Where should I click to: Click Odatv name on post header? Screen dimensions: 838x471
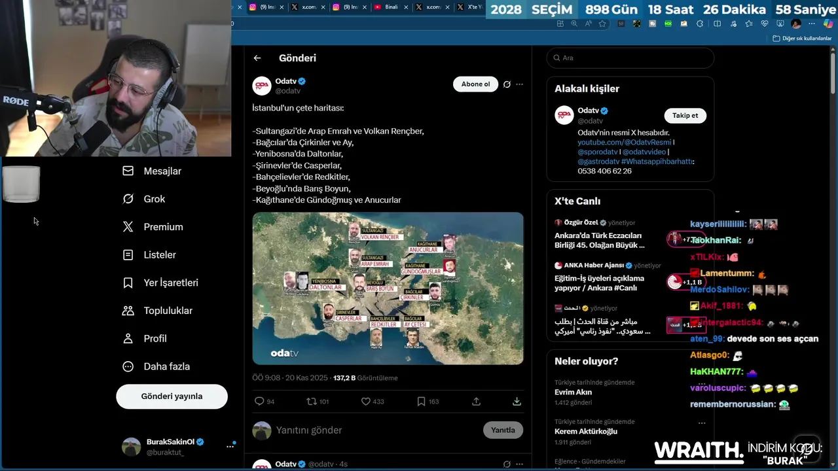pos(285,81)
